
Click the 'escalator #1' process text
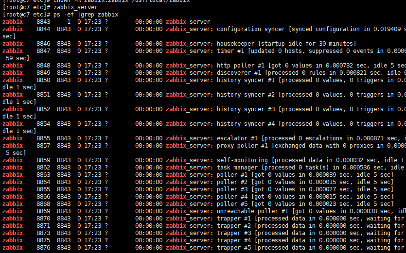pyautogui.click(x=237, y=138)
